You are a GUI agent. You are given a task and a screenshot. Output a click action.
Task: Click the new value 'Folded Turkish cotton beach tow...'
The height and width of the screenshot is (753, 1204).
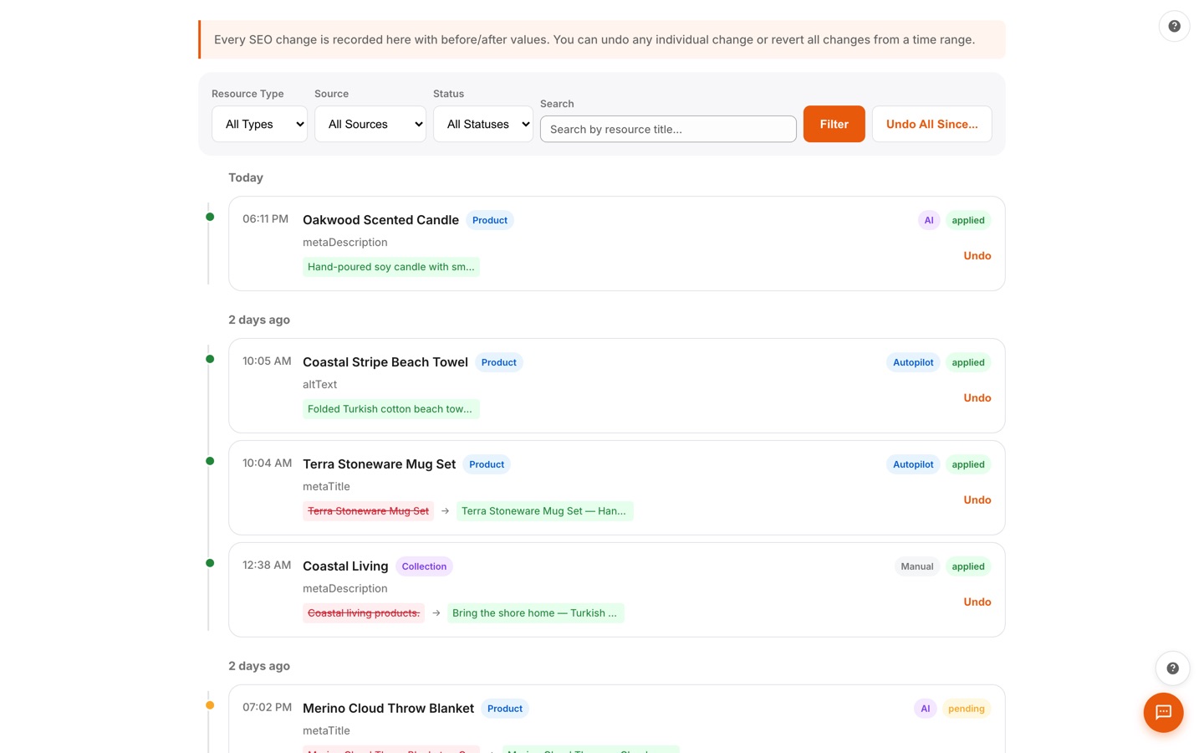[390, 409]
